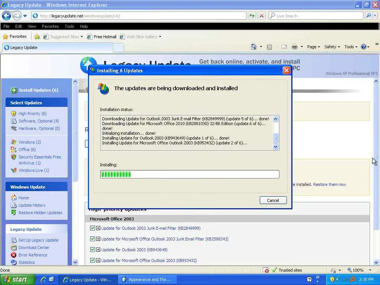Viewport: 380px width, 285px height.
Task: Select High Priority (6) updates
Action: coord(33,114)
